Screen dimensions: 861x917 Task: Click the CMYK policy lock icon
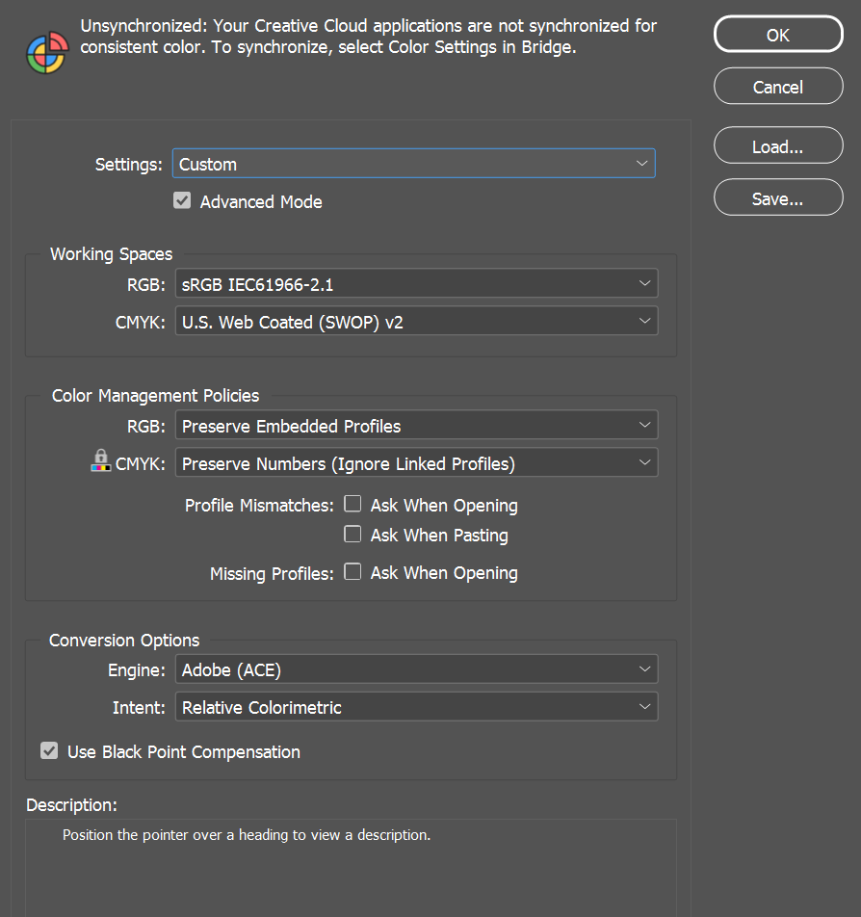pos(100,460)
